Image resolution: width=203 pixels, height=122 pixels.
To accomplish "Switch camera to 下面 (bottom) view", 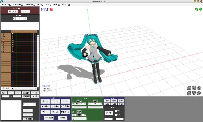I will pyautogui.click(x=121, y=104).
